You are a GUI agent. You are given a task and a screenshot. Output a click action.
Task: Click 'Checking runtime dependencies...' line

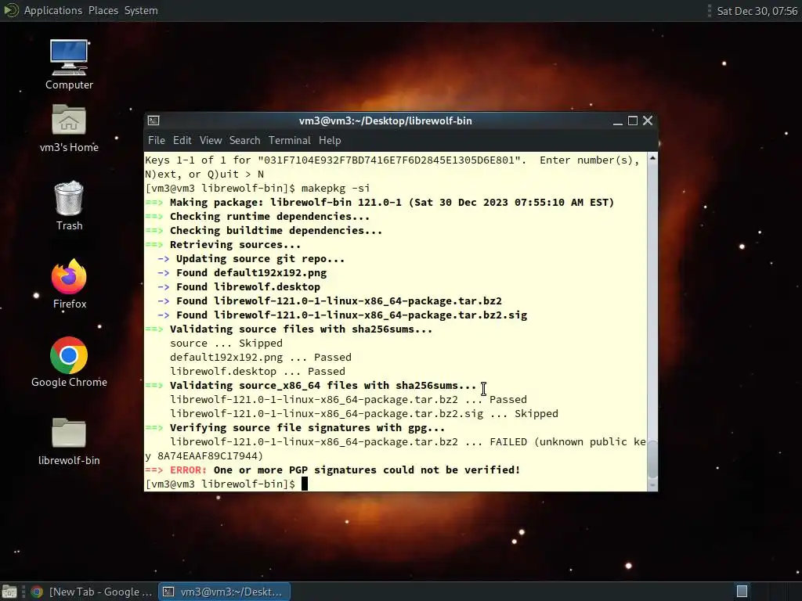(x=257, y=216)
